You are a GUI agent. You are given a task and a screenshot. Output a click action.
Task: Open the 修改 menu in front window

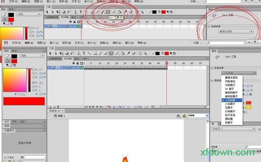point(67,43)
